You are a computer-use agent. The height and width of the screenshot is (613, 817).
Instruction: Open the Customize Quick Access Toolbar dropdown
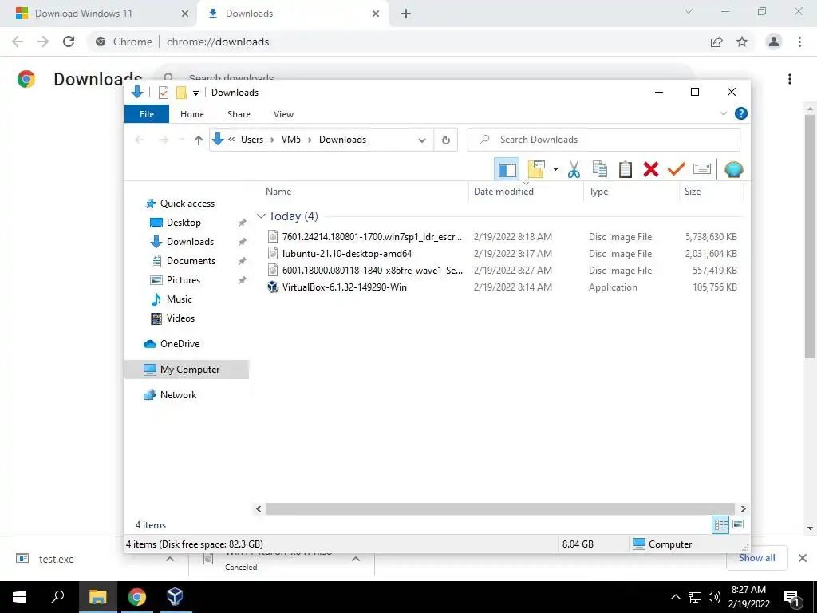click(196, 93)
